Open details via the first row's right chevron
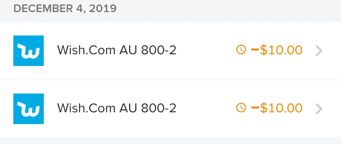This screenshot has width=341, height=144. 319,50
